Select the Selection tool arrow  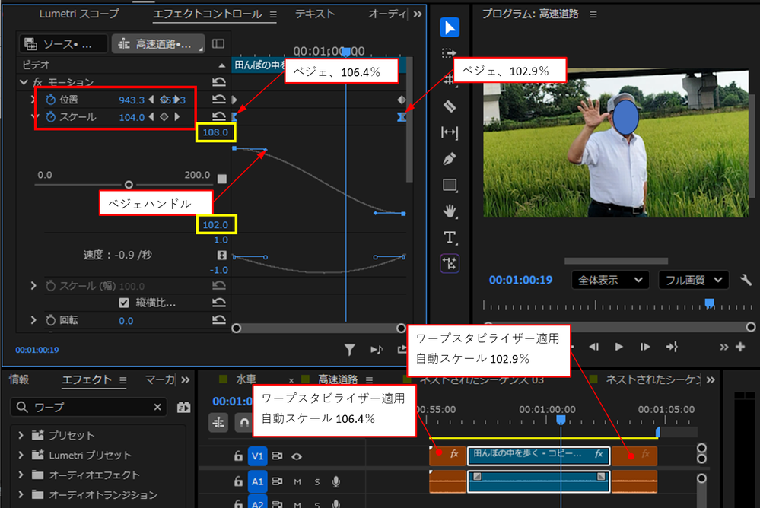pyautogui.click(x=450, y=27)
